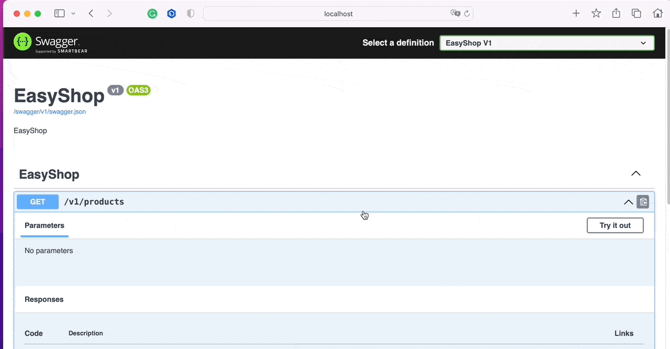670x349 pixels.
Task: Click the Swagger logo
Action: [51, 42]
